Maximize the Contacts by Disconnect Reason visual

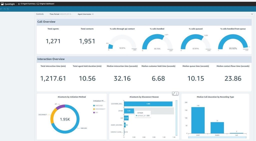tap(174, 93)
